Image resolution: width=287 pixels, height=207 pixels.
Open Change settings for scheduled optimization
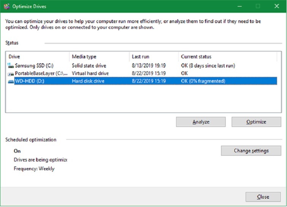pos(251,151)
